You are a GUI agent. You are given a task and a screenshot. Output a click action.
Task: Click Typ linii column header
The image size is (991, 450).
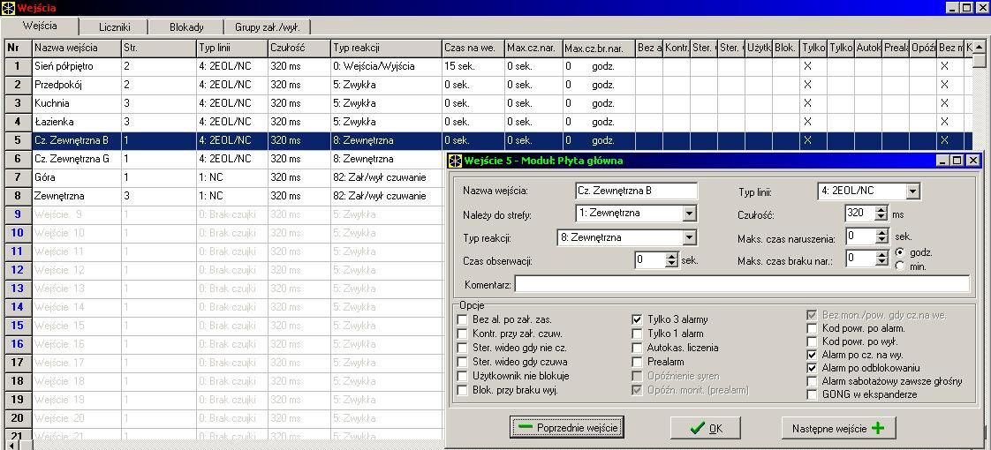232,48
